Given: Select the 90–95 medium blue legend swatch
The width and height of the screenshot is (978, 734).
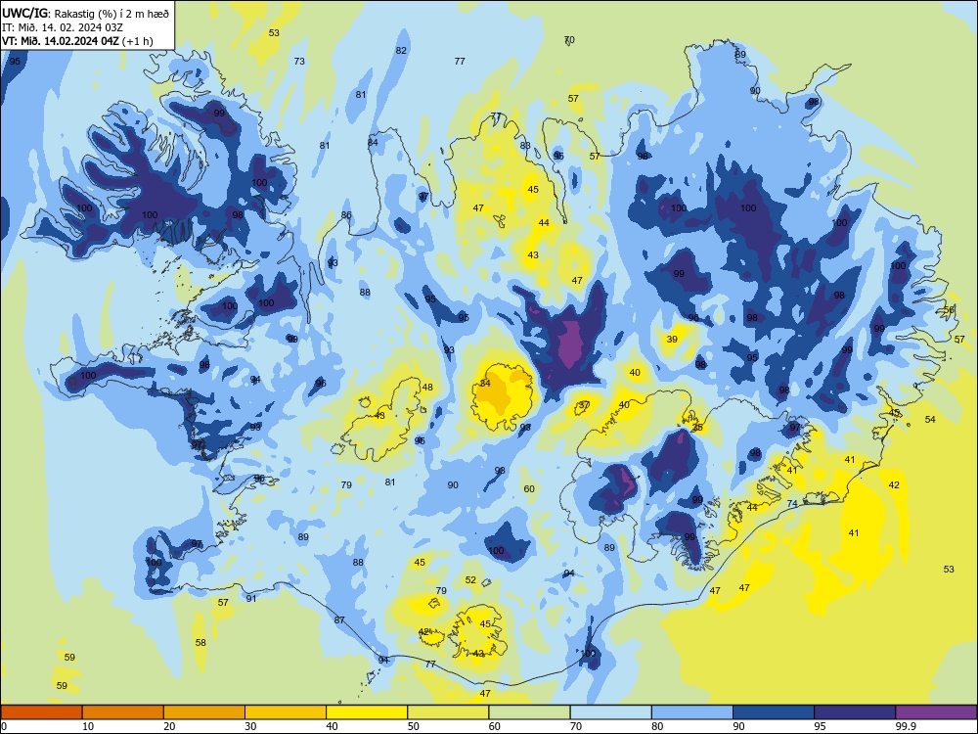Looking at the screenshot, I should pyautogui.click(x=774, y=712).
